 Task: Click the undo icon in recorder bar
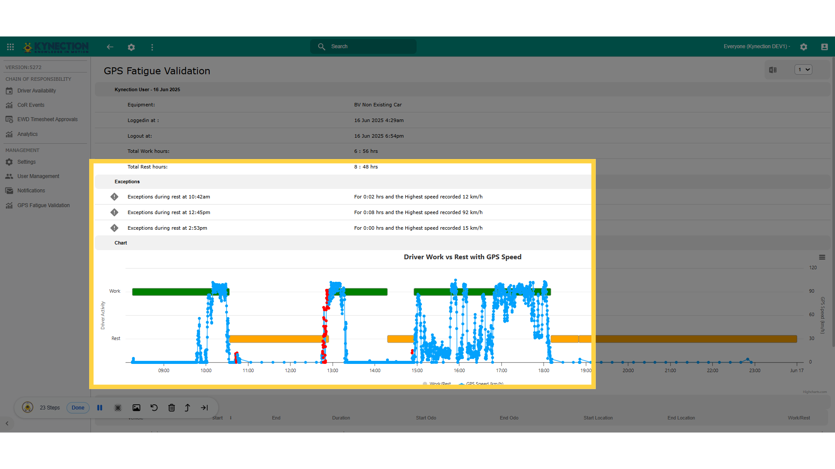(154, 408)
